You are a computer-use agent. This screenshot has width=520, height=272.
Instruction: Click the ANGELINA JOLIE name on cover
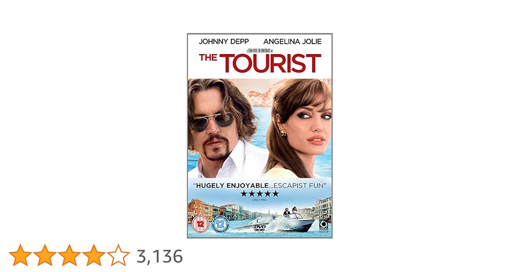coord(292,42)
